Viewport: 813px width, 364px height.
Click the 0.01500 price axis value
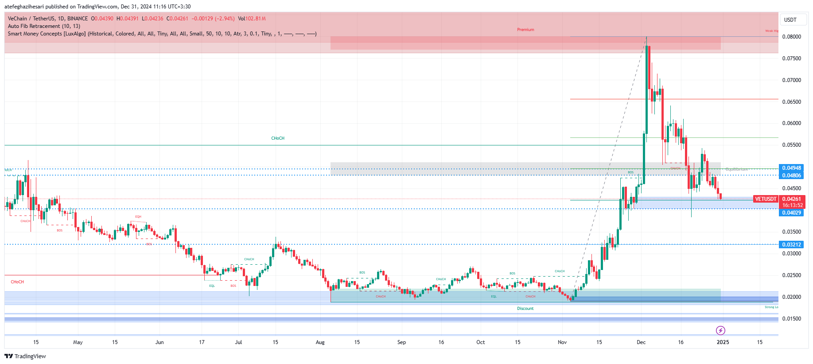[x=791, y=319]
